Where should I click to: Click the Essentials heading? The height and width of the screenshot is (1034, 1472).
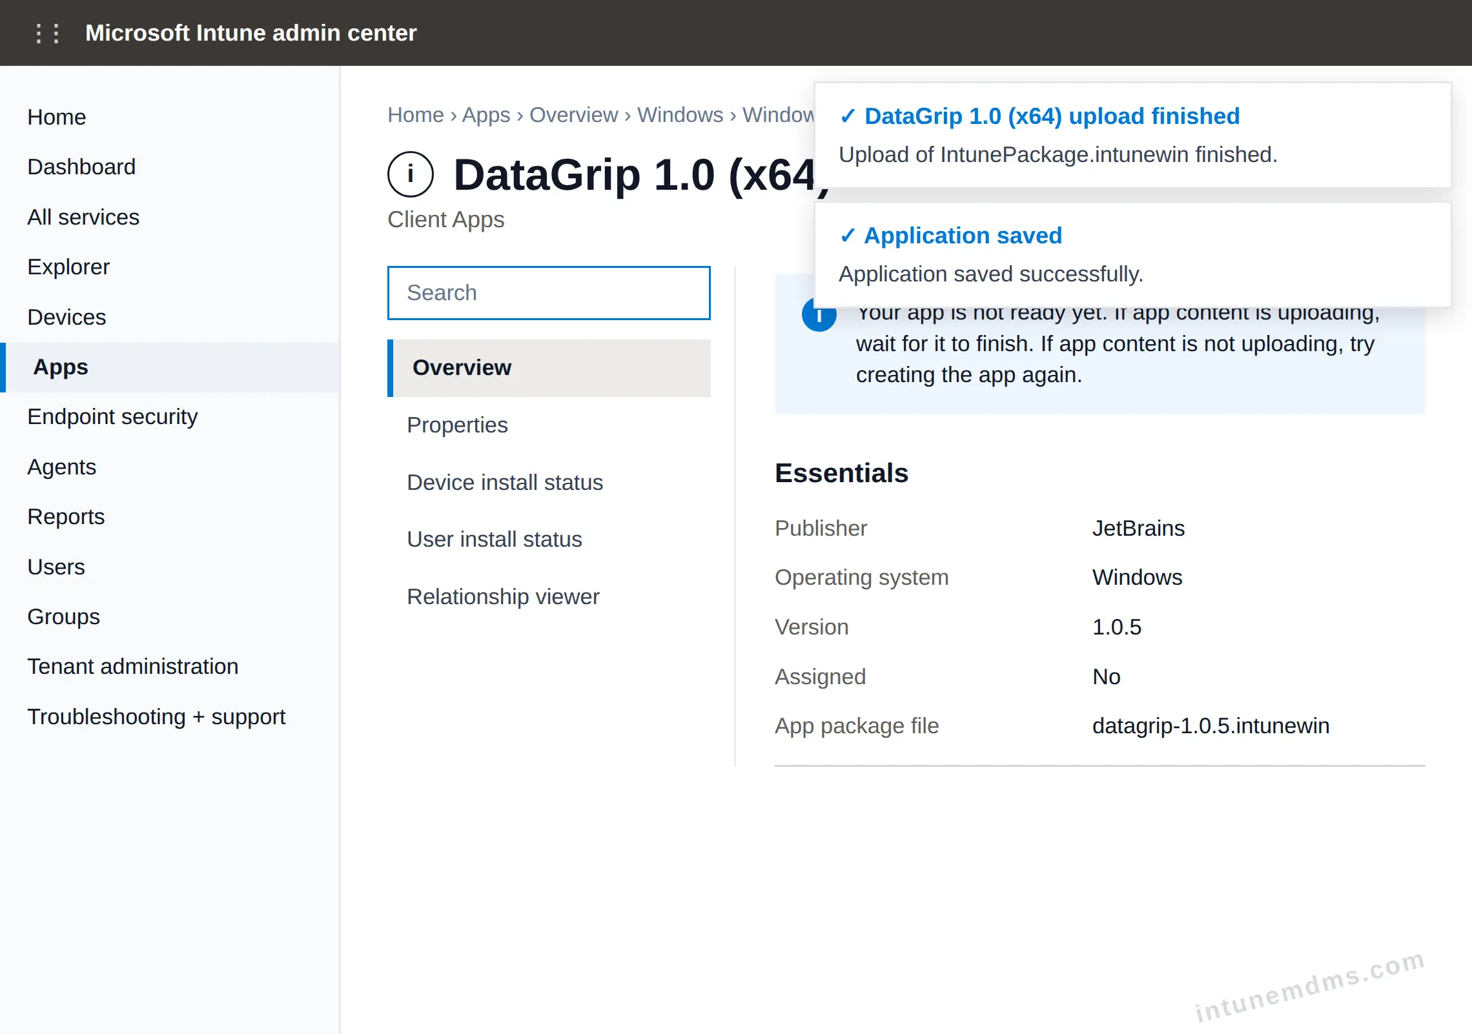click(x=842, y=473)
